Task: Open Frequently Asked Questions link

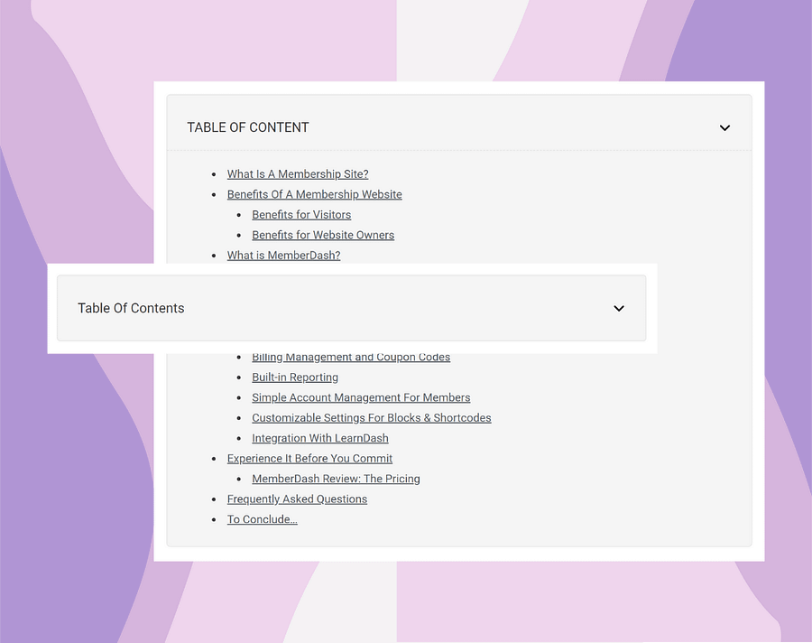Action: tap(297, 499)
